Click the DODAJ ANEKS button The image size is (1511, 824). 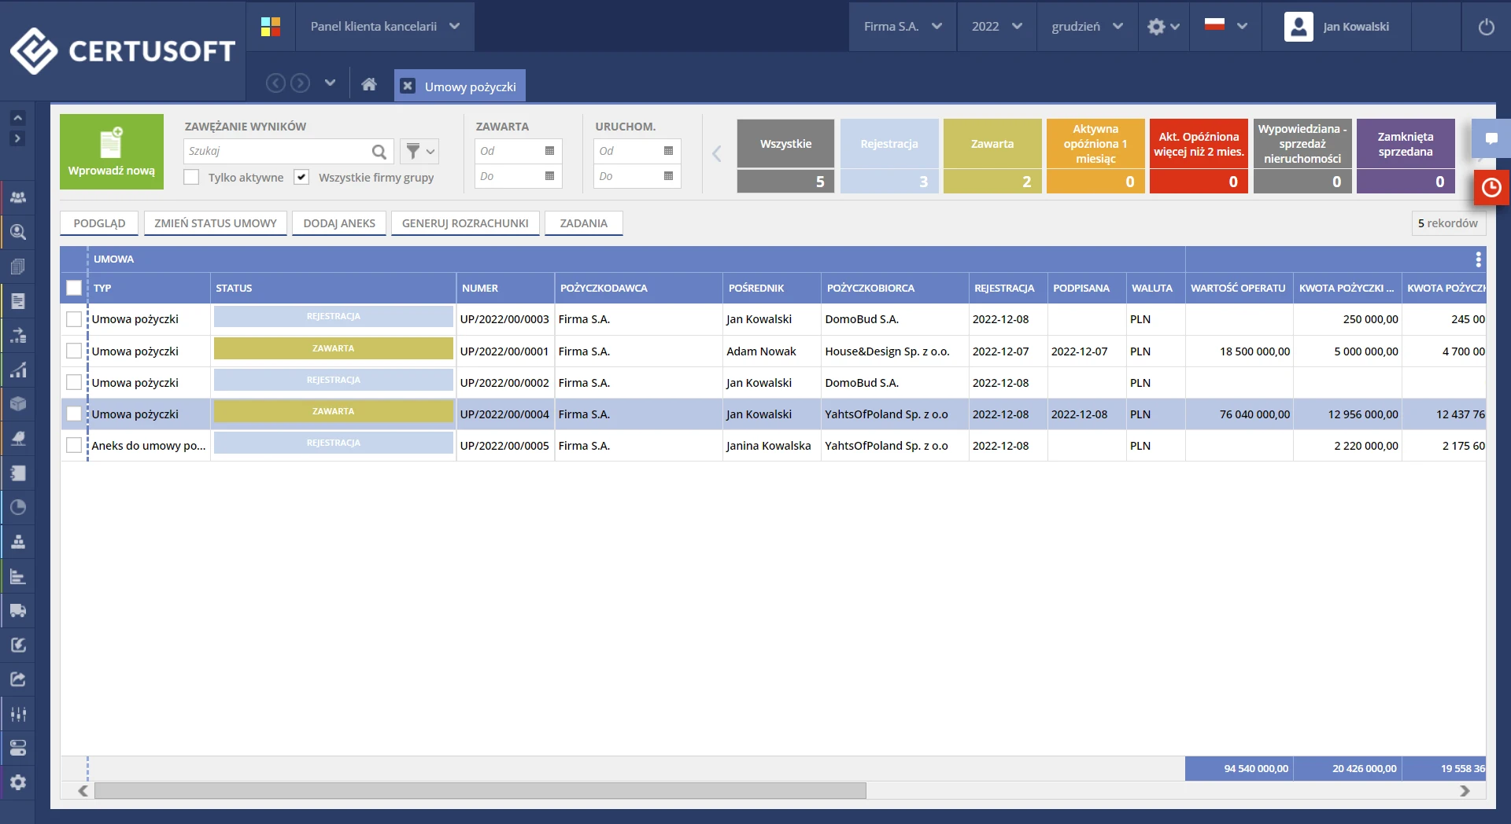coord(339,223)
